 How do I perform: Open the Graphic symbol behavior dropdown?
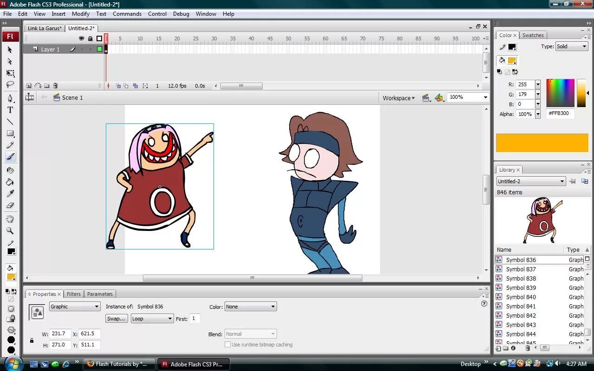(x=75, y=307)
